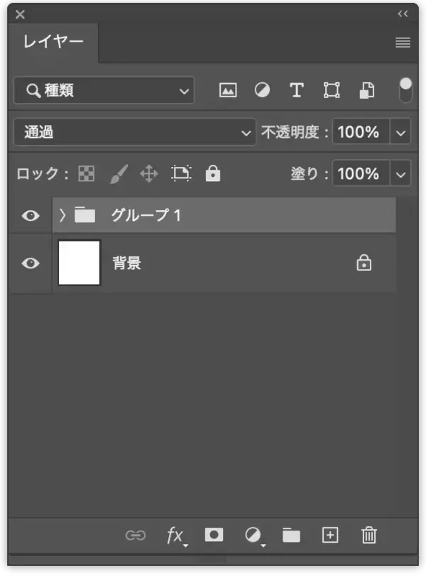Screen dimensions: 426x576
Task: Click the 不透明度 100% opacity field
Action: click(x=361, y=132)
